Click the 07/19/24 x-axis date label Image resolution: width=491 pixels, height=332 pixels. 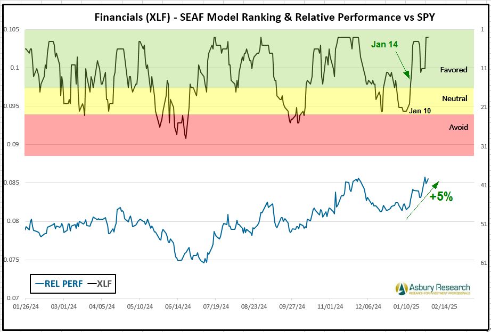pyautogui.click(x=216, y=307)
